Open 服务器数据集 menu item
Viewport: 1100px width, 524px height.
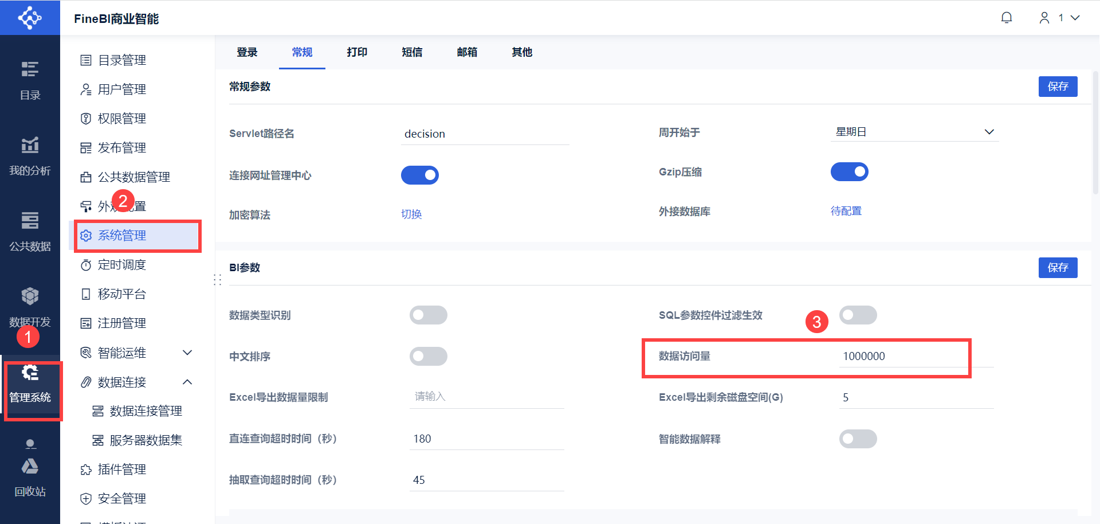(146, 440)
